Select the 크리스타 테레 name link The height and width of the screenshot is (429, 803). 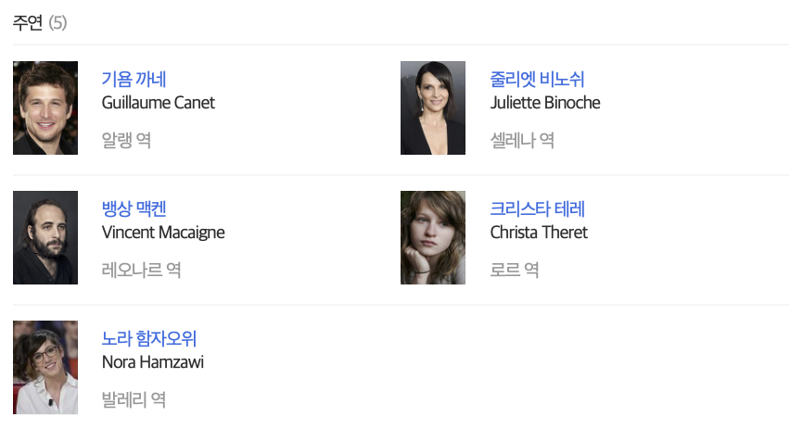click(x=537, y=209)
